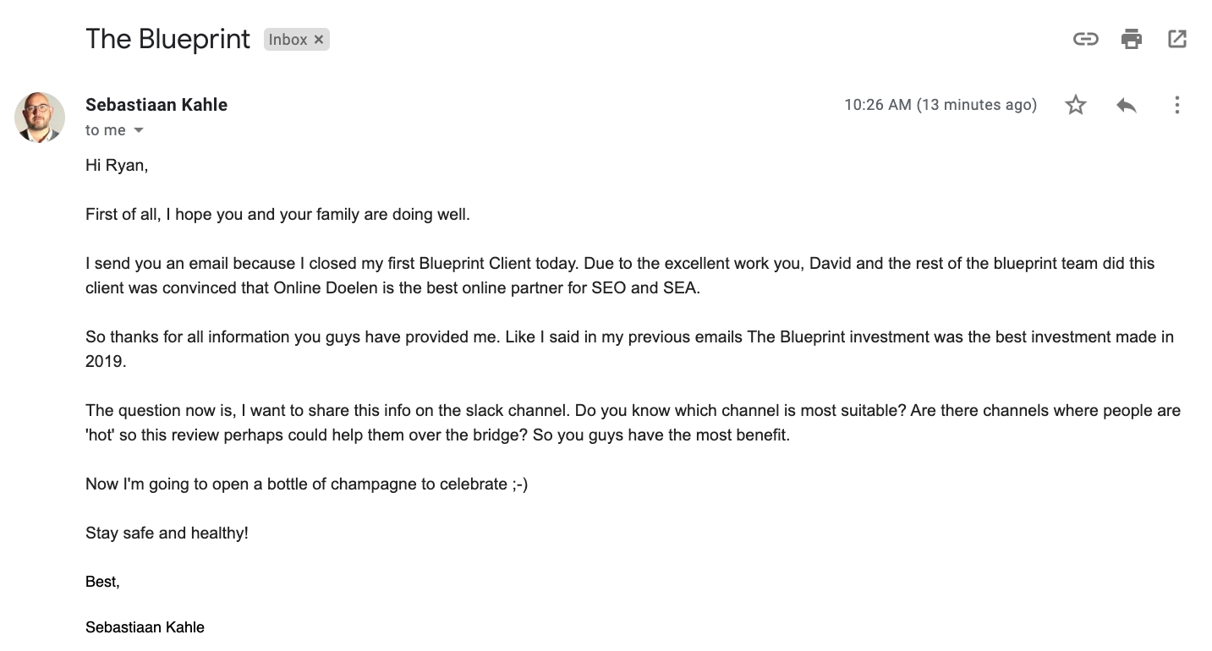
Task: Click the copy link chain icon
Action: pos(1085,39)
